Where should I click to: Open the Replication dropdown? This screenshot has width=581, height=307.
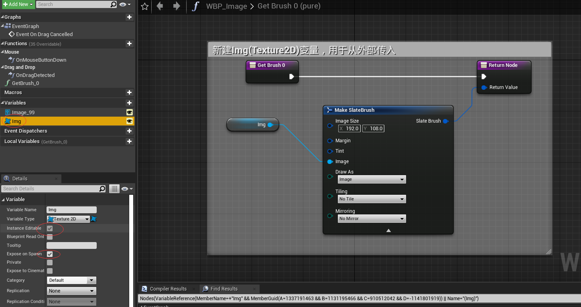71,291
